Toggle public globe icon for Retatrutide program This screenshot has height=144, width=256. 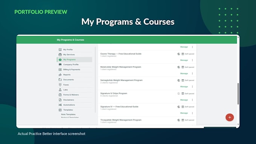pyautogui.click(x=178, y=67)
